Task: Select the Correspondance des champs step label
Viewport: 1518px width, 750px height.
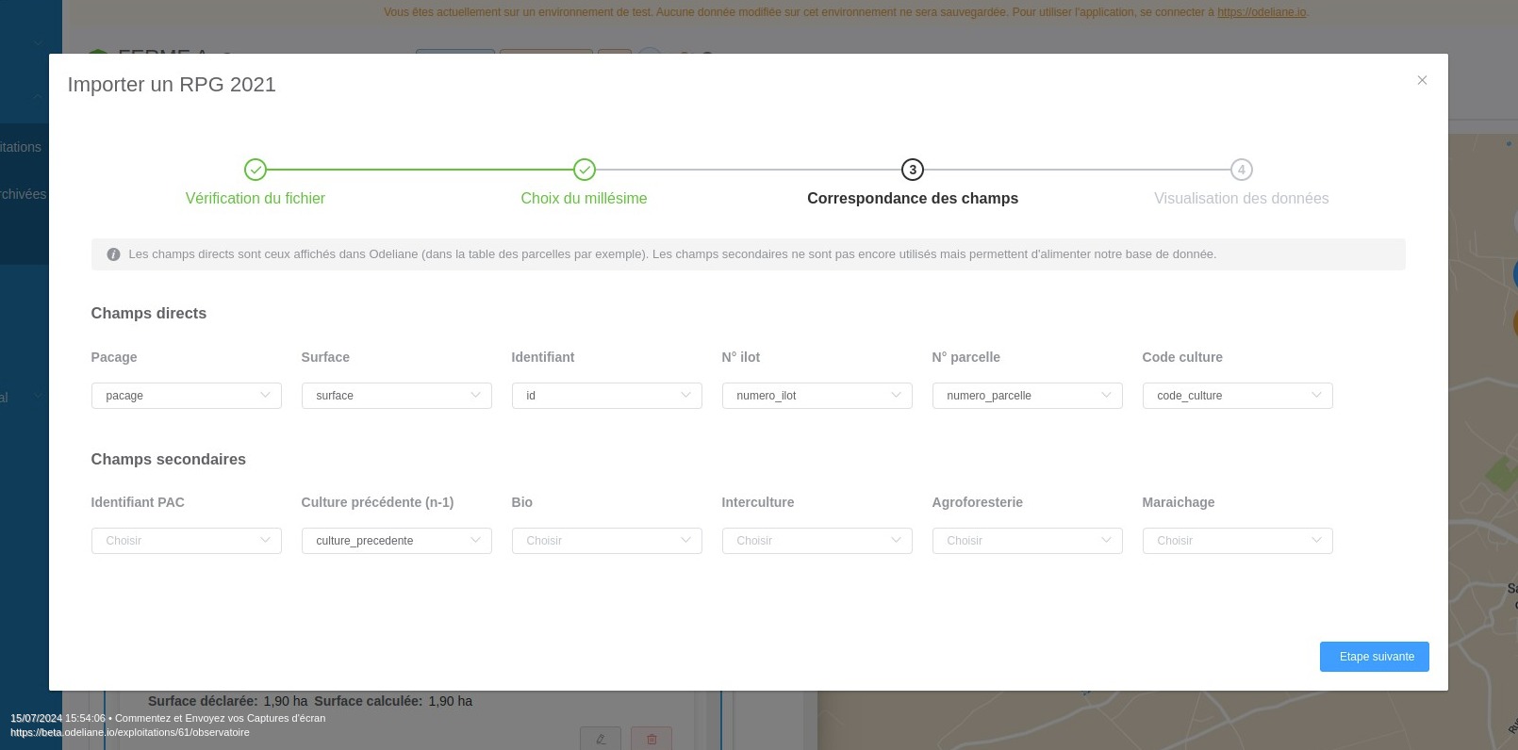Action: tap(913, 199)
